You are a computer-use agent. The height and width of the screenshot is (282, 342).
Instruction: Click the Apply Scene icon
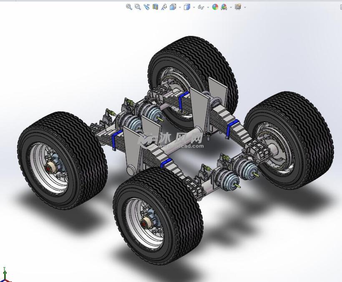point(224,7)
